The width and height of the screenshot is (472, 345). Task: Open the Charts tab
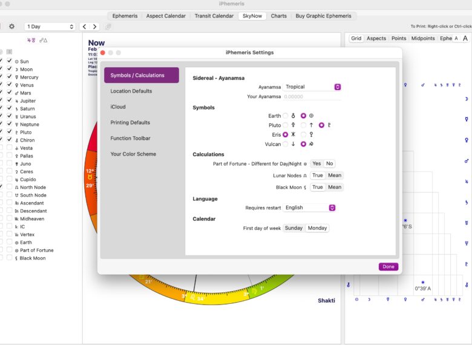coord(279,16)
